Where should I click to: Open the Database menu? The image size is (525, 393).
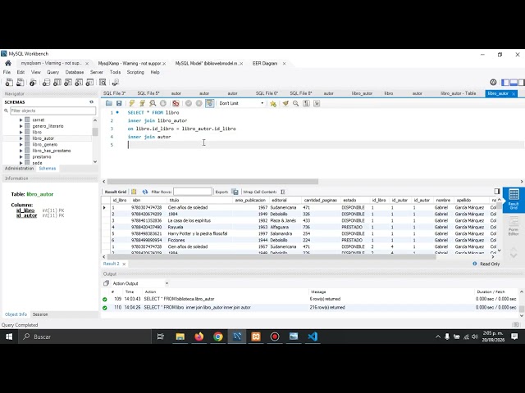click(75, 72)
